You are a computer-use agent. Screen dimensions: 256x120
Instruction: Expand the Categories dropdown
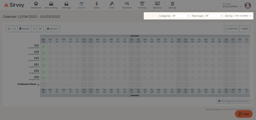(x=181, y=16)
